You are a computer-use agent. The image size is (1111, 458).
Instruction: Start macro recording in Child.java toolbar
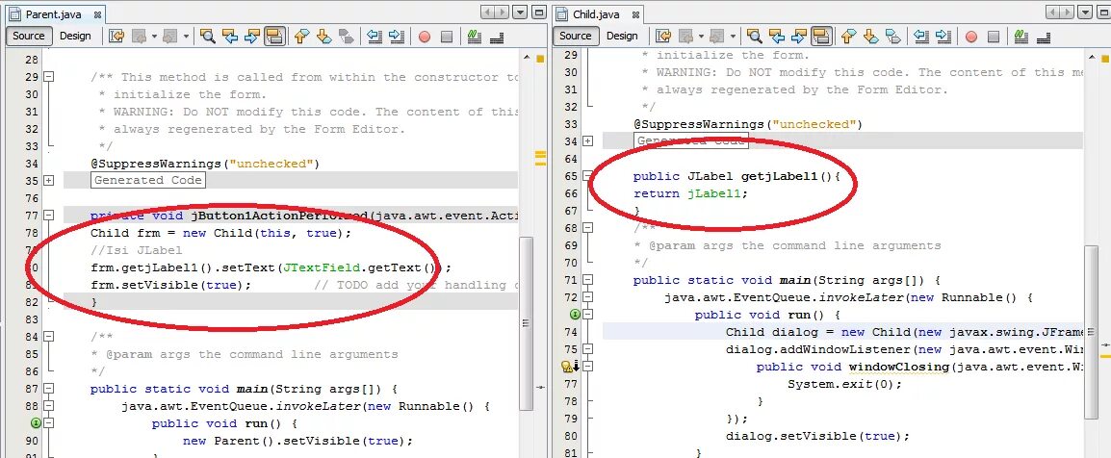tap(971, 37)
